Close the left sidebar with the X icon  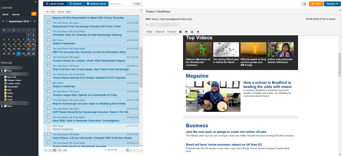click(x=35, y=2)
